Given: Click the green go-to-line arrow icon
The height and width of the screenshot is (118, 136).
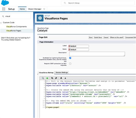Looking at the screenshot, I should coord(47,78).
